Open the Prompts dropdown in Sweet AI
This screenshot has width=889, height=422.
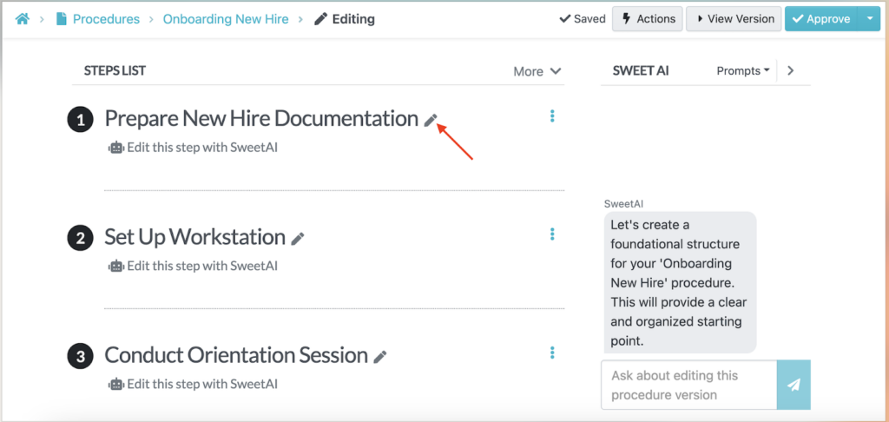(x=743, y=71)
